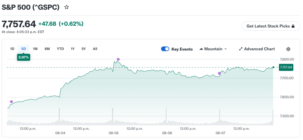The width and height of the screenshot is (303, 140).
Task: Click the purple key event dot at chart start
Action: (12, 102)
